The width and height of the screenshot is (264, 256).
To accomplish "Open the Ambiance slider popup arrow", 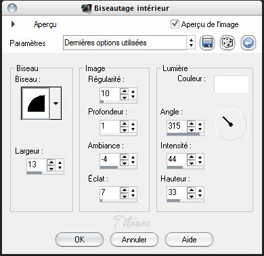I will point(133,160).
